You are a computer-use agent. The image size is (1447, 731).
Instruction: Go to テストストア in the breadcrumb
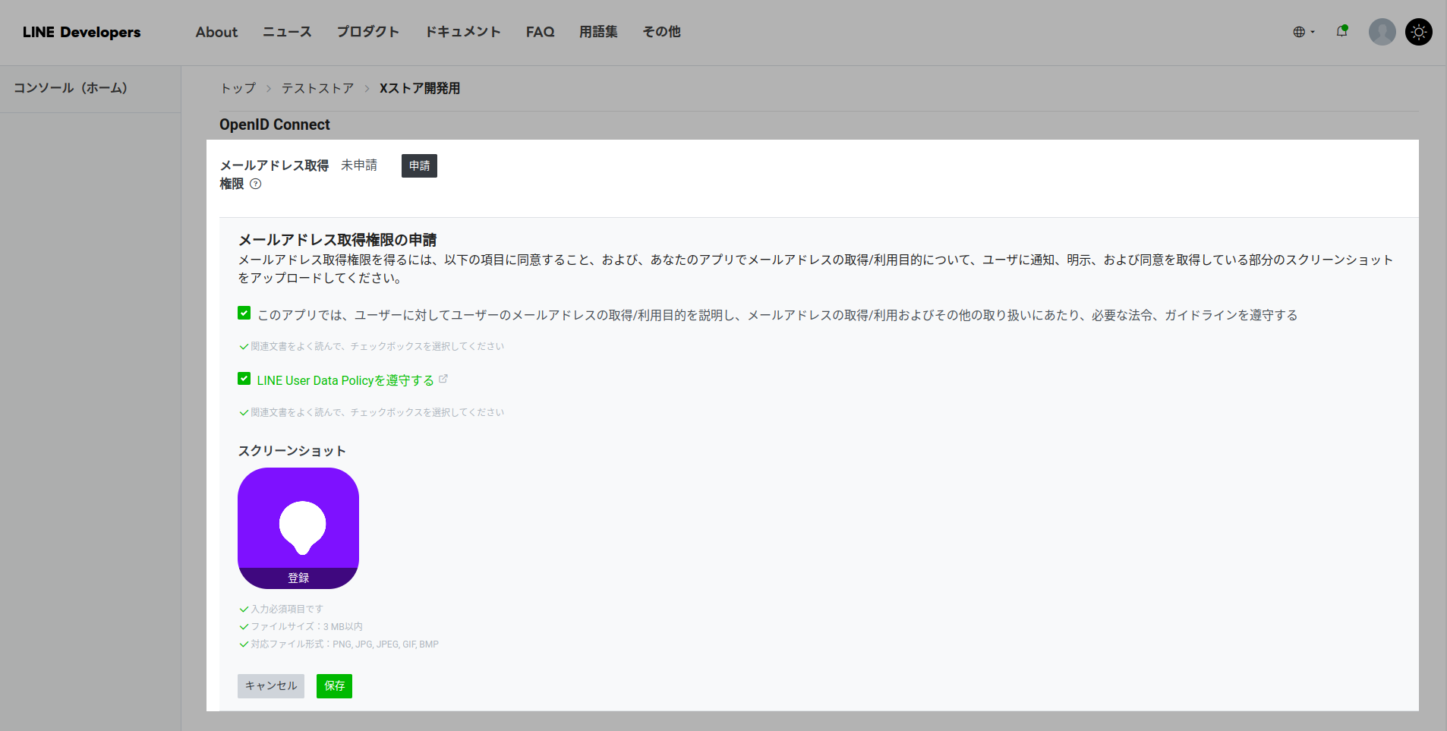(318, 88)
